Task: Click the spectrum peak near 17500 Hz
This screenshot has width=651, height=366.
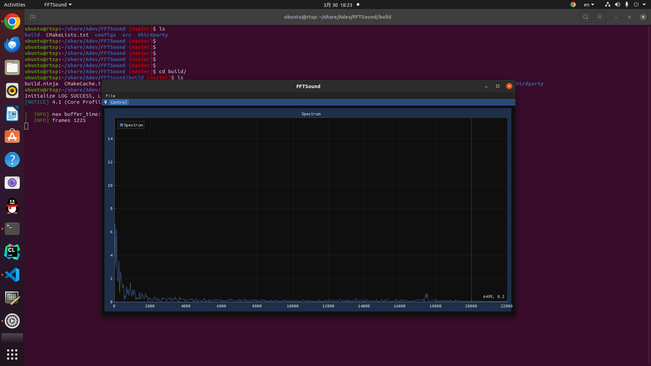Action: [426, 297]
